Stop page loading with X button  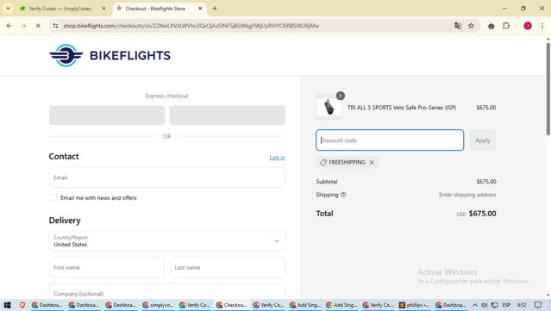pyautogui.click(x=38, y=26)
